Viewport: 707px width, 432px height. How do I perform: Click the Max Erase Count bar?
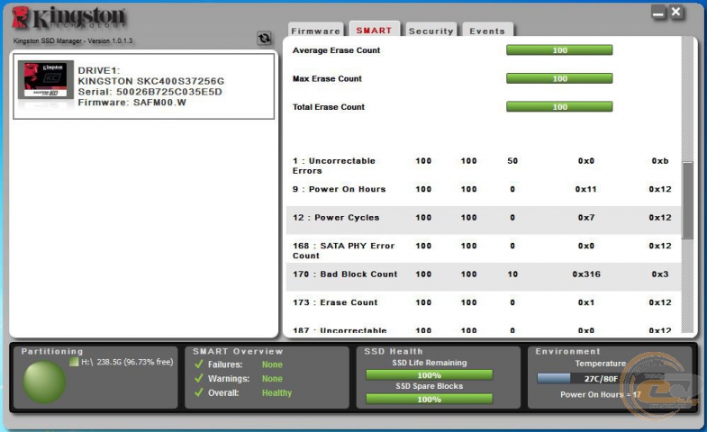(559, 78)
